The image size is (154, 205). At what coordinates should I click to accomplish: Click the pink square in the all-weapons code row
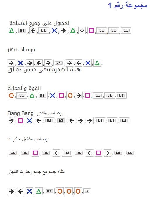[91, 30]
